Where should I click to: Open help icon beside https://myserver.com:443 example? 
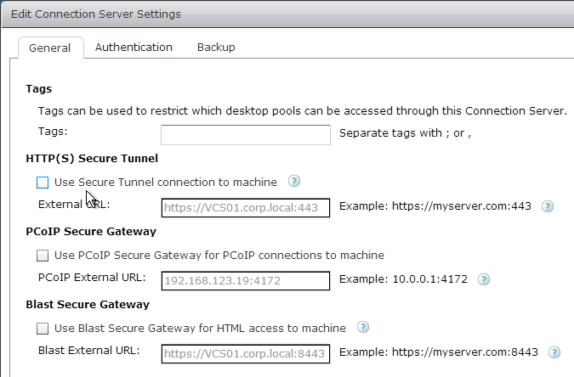point(548,206)
